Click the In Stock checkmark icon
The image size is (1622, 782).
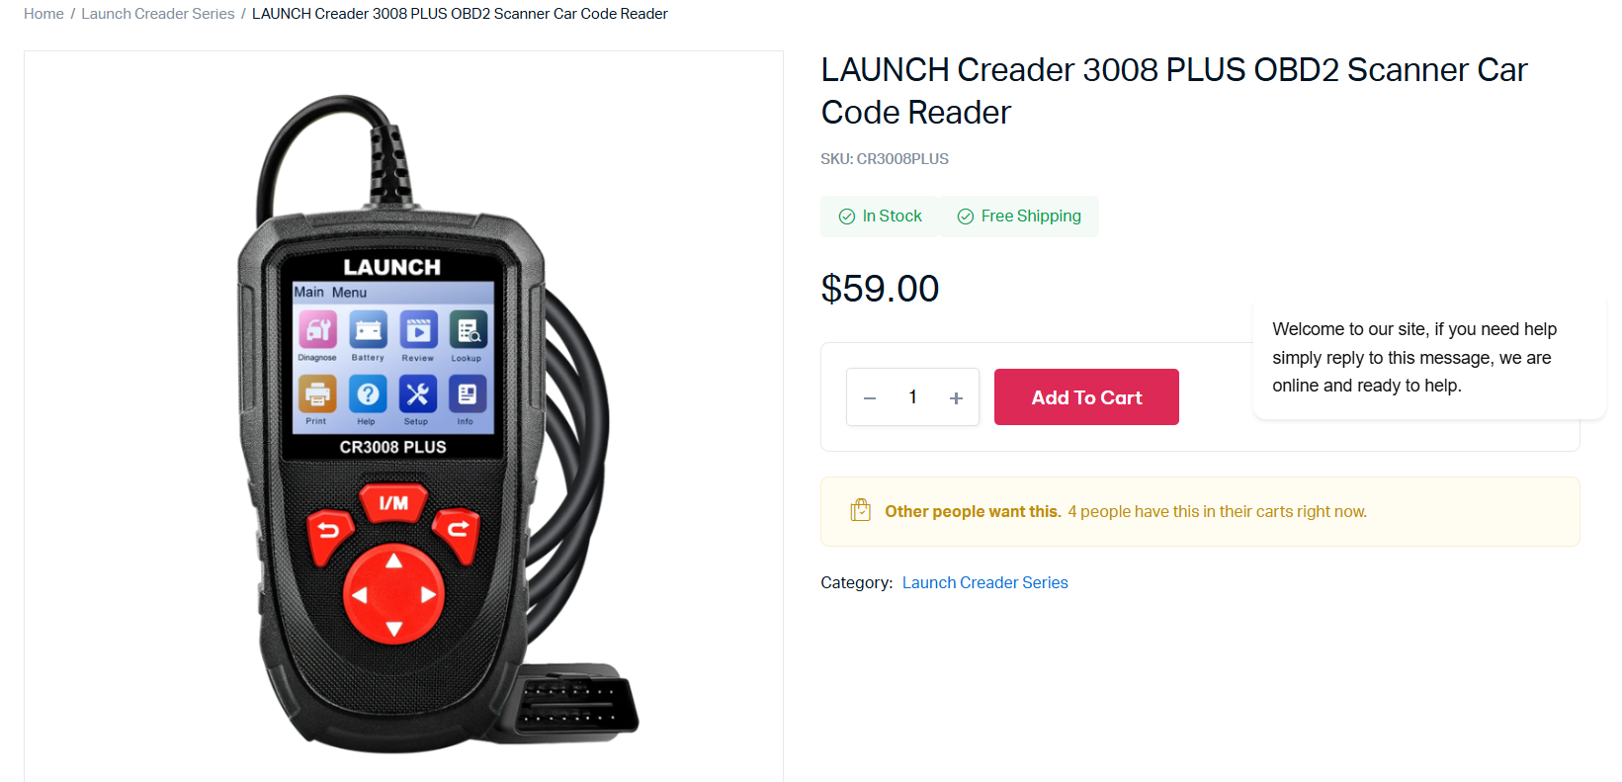coord(847,217)
